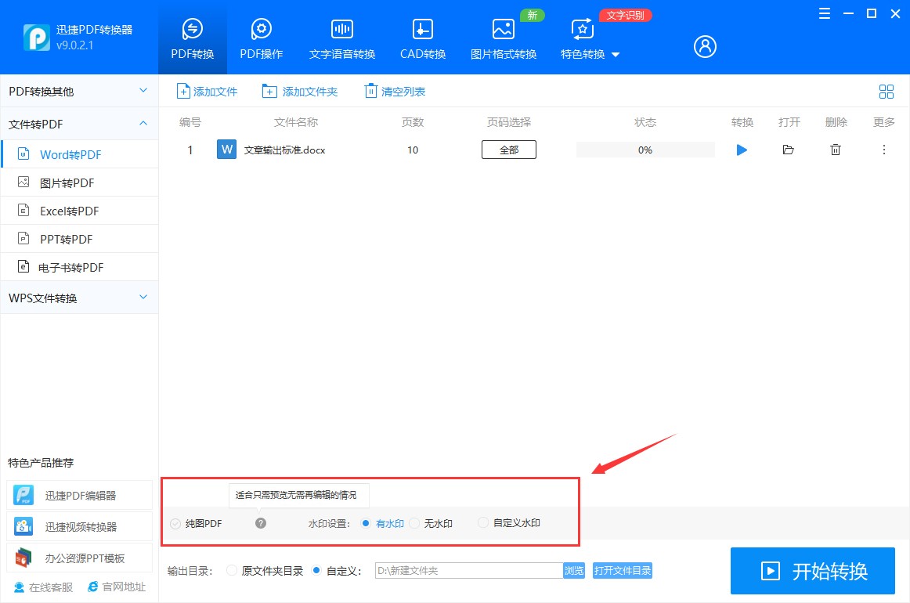The image size is (910, 603).
Task: Click the 在线客服 support link
Action: (x=44, y=587)
